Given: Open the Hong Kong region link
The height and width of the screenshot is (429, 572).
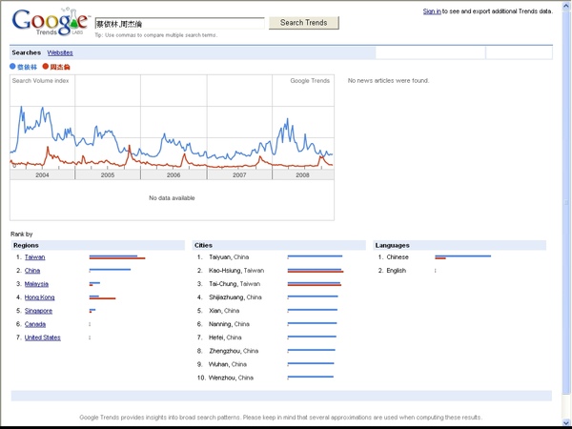Looking at the screenshot, I should 39,297.
